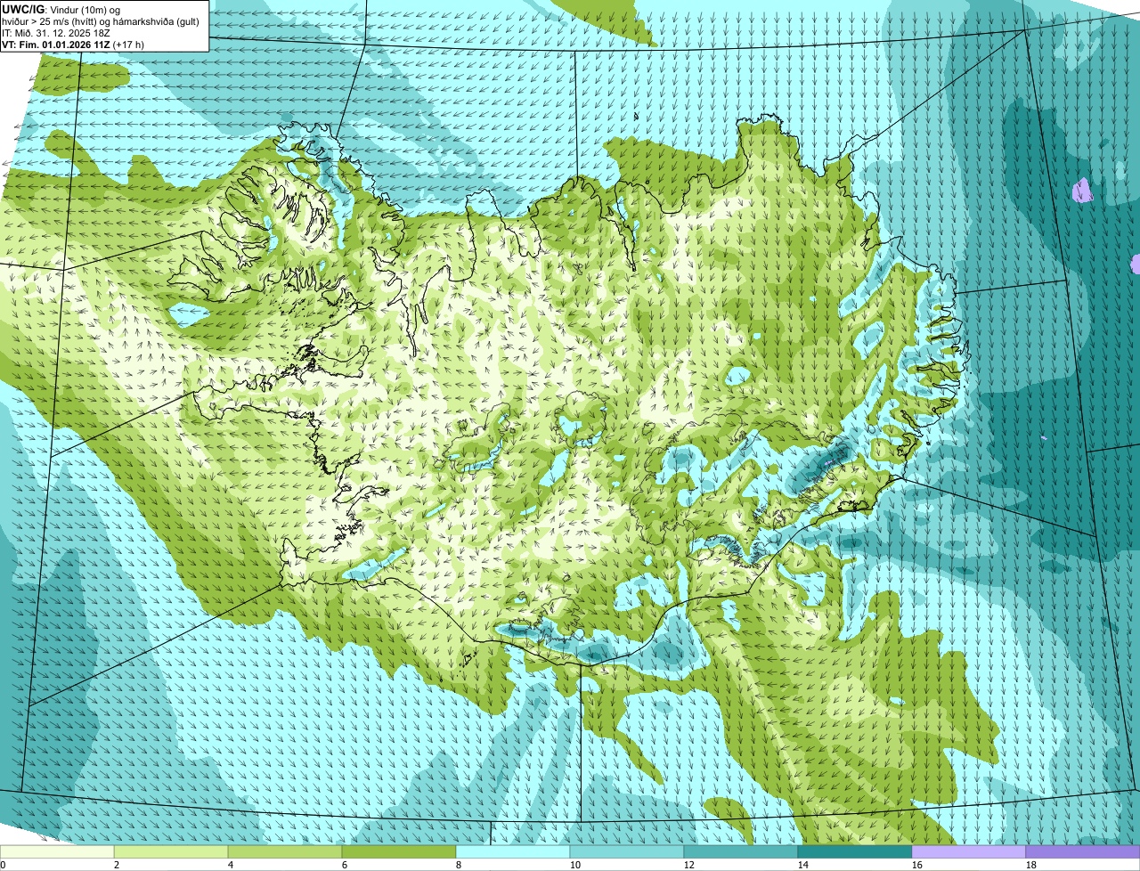Click the 14–16 m/s dark teal swatch
This screenshot has width=1140, height=871.
[855, 851]
